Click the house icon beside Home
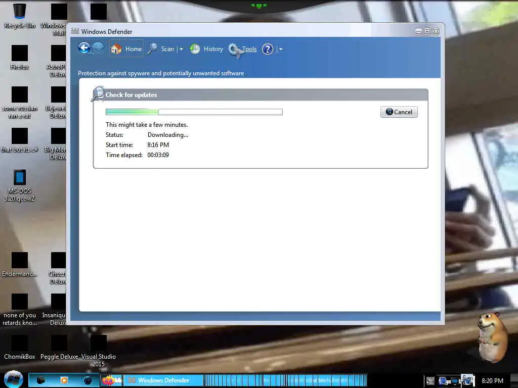 [x=116, y=49]
